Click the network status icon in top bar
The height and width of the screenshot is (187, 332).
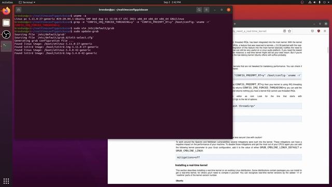(310, 2)
